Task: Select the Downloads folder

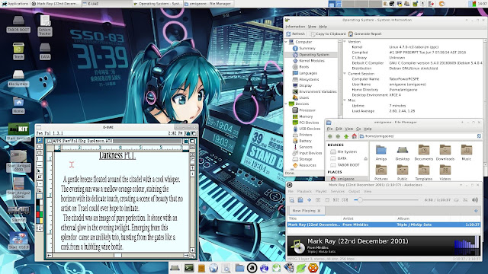Action: coord(445,153)
